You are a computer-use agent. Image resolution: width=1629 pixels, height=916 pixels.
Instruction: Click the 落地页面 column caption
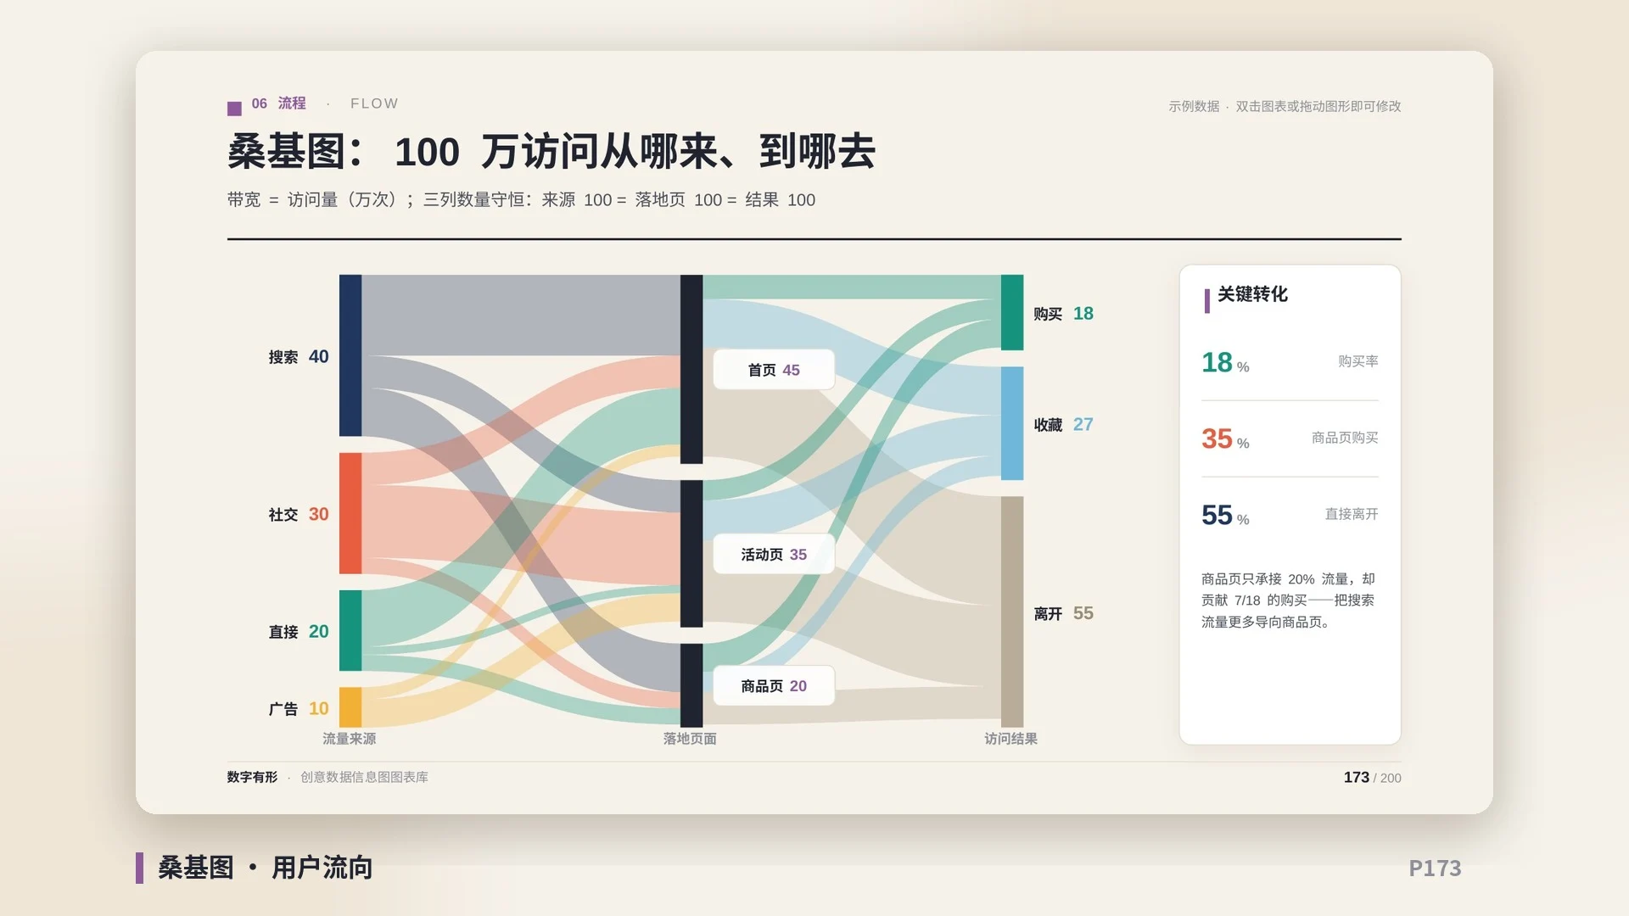(x=690, y=739)
